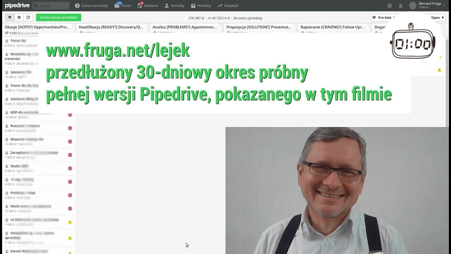Open Szanse sprzedaży section
Image resolution: width=451 pixels, height=254 pixels.
point(92,6)
